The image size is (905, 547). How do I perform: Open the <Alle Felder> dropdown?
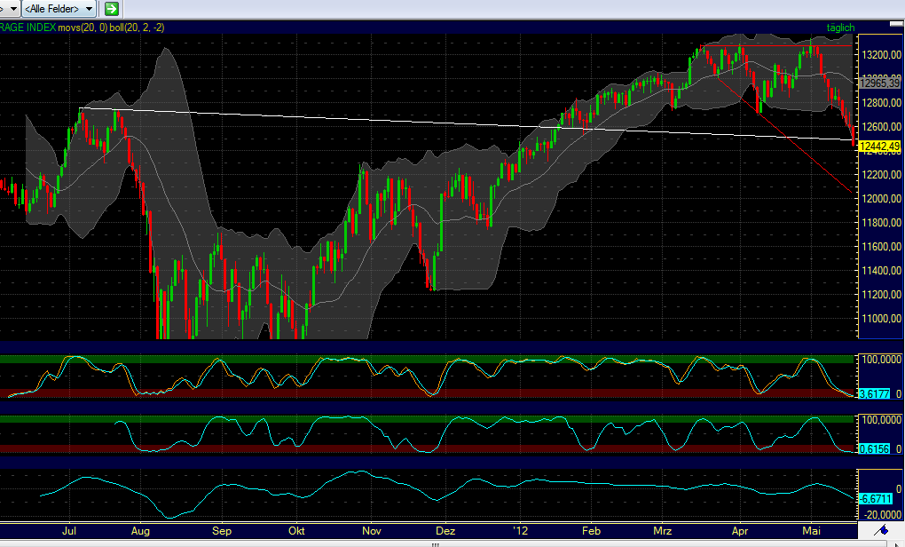(x=53, y=9)
